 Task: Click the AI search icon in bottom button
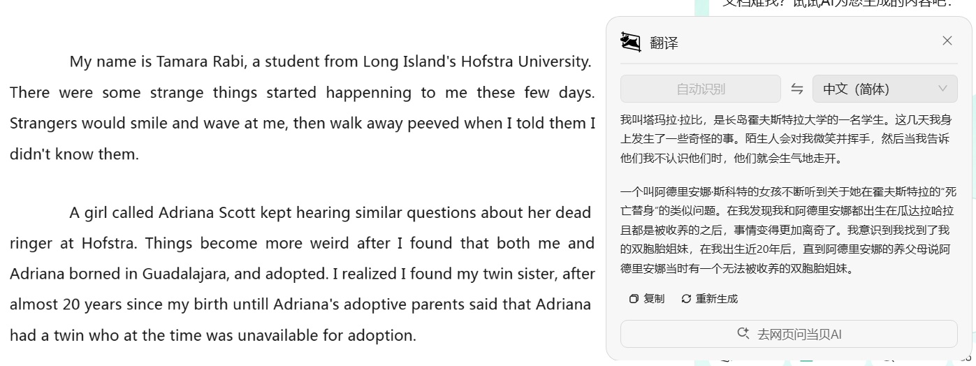click(x=743, y=333)
